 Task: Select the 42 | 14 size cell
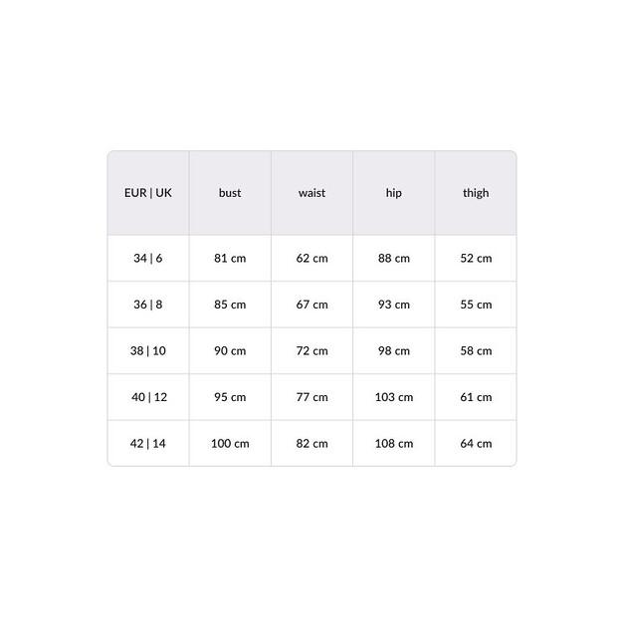[x=148, y=444]
